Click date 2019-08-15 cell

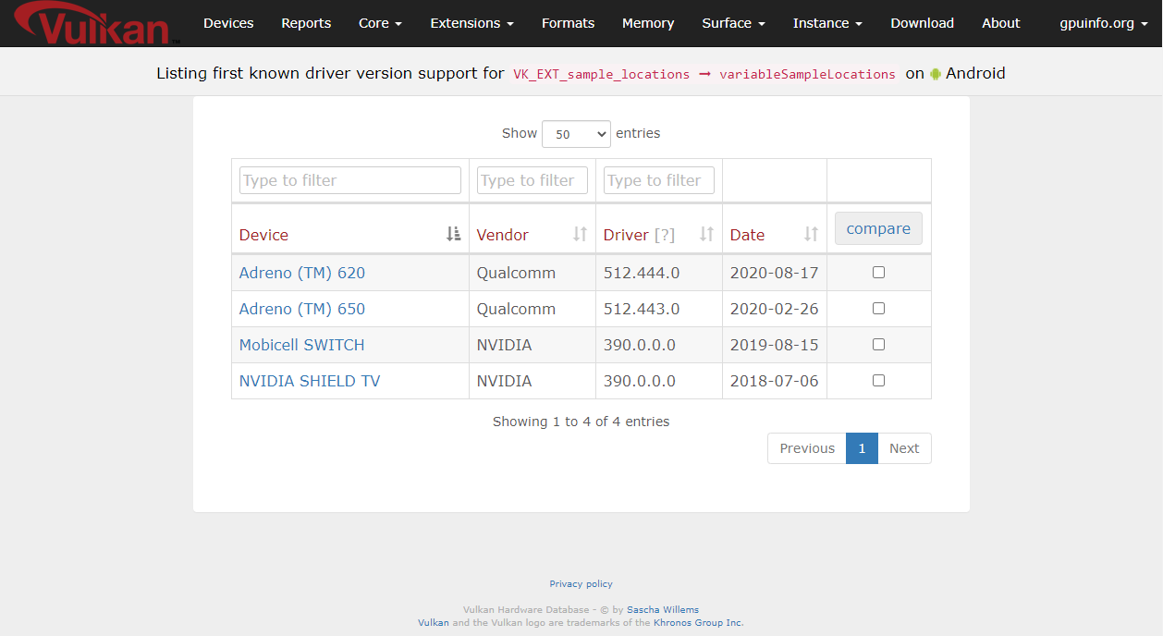[x=775, y=345]
